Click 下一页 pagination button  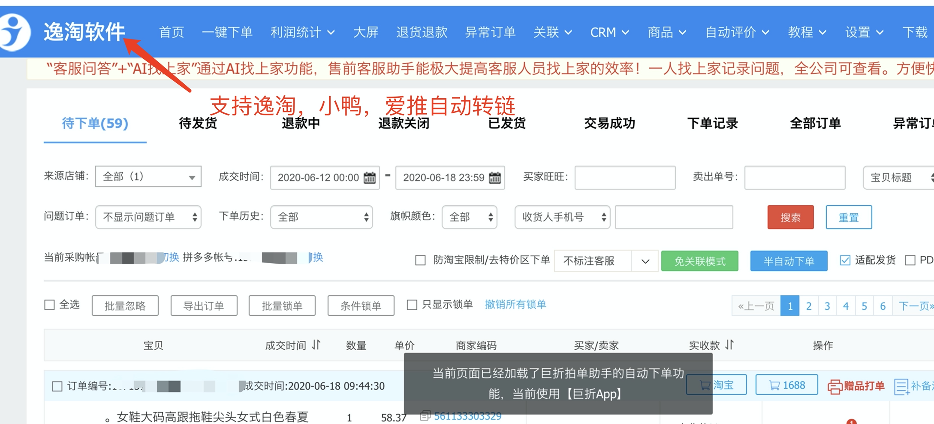coord(913,306)
